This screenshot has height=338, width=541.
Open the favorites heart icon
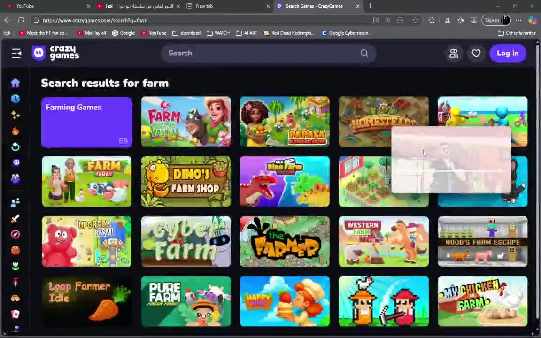pyautogui.click(x=476, y=53)
